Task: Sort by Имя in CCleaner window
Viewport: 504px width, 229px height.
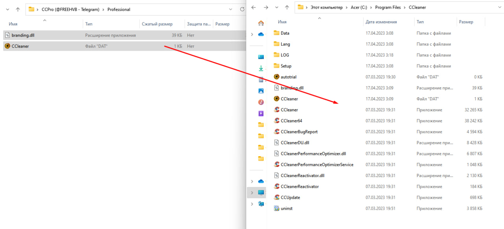Action: coord(282,22)
